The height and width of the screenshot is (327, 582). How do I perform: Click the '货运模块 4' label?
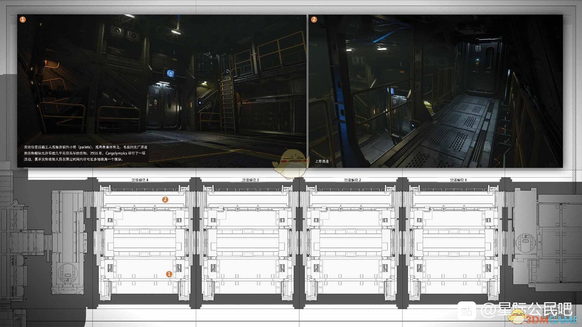click(x=140, y=180)
